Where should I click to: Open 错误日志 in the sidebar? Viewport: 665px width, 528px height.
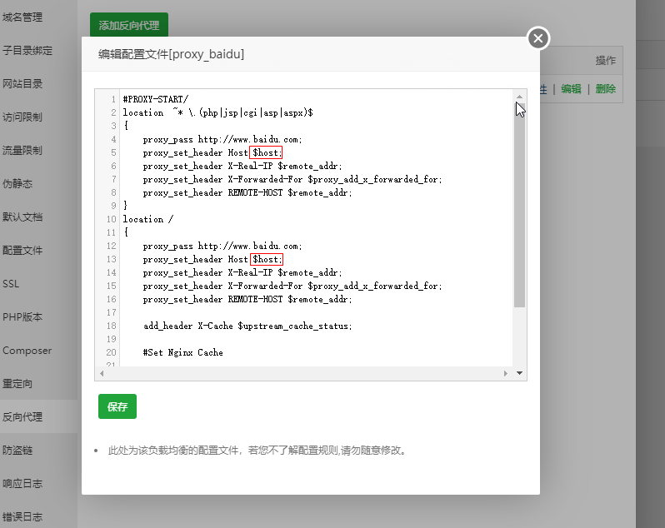point(22,516)
